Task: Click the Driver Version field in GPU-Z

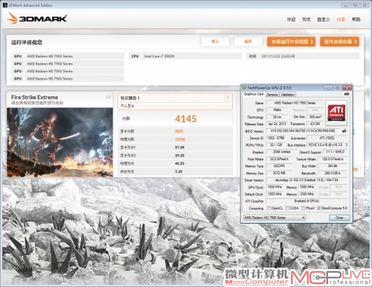Action: [x=307, y=180]
